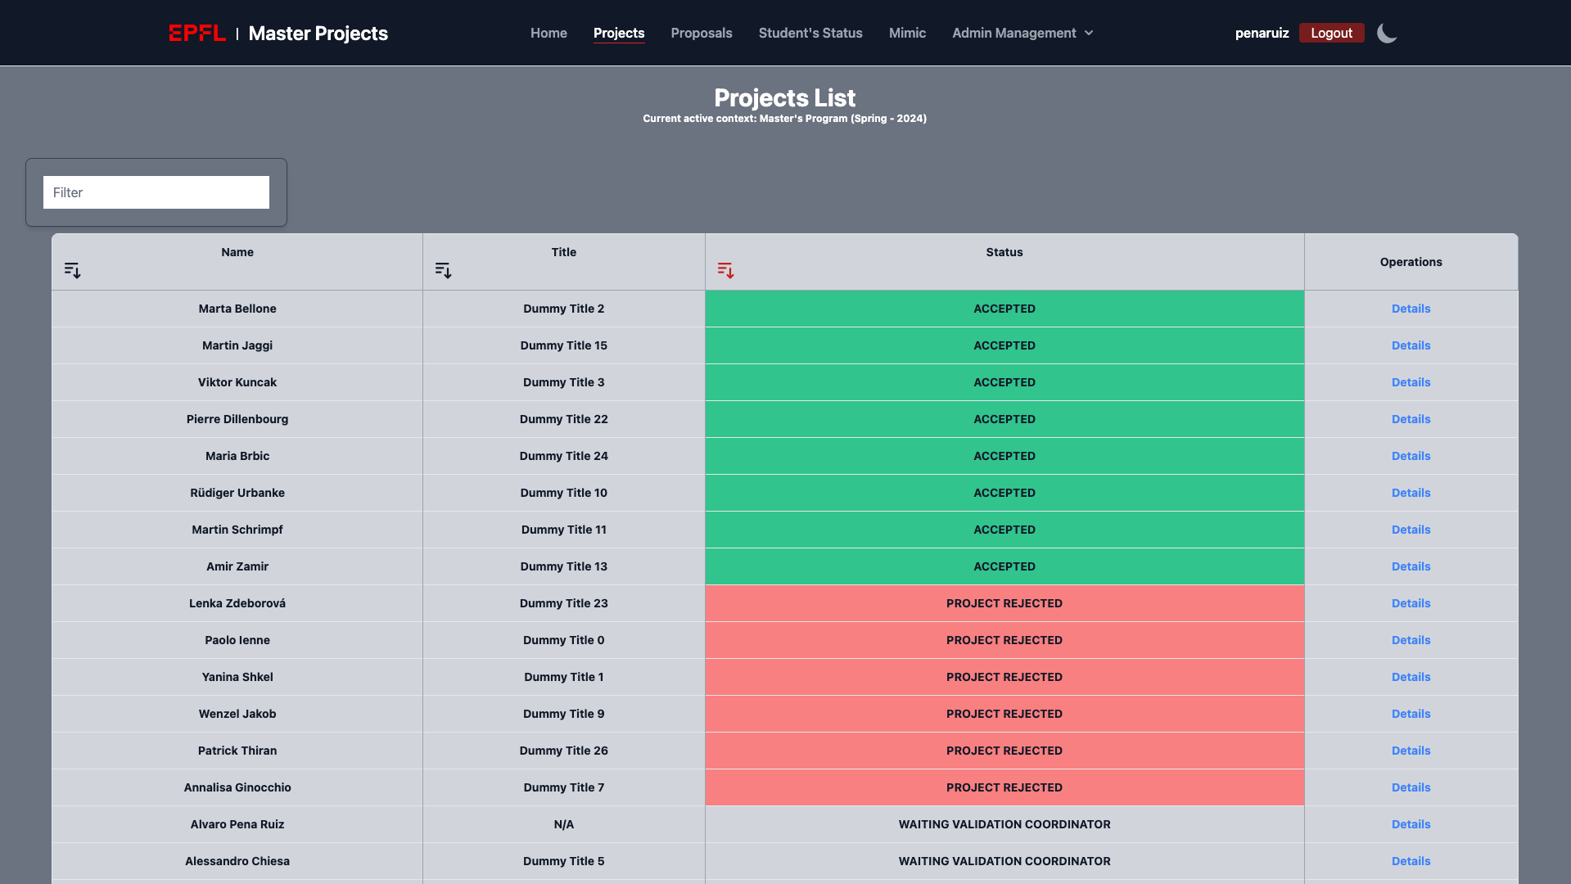Open Details for Lenka Zdeborová
This screenshot has height=884, width=1571.
[x=1411, y=603]
